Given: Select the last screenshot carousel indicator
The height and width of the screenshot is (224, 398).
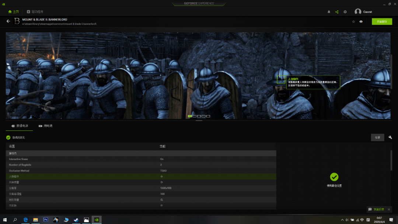Looking at the screenshot, I should [208, 116].
